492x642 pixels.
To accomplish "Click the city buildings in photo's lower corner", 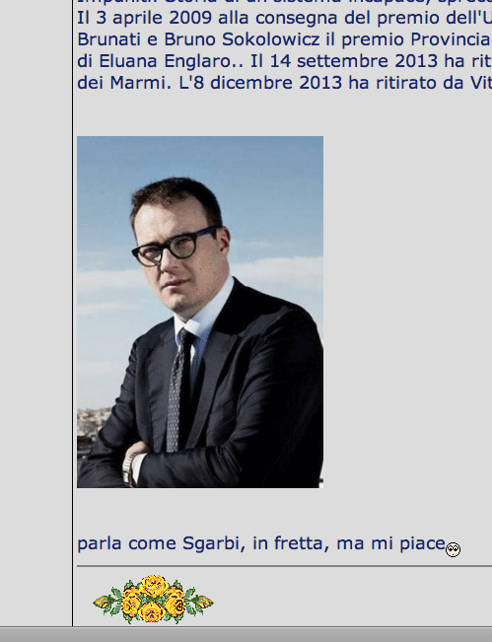I will tap(92, 430).
